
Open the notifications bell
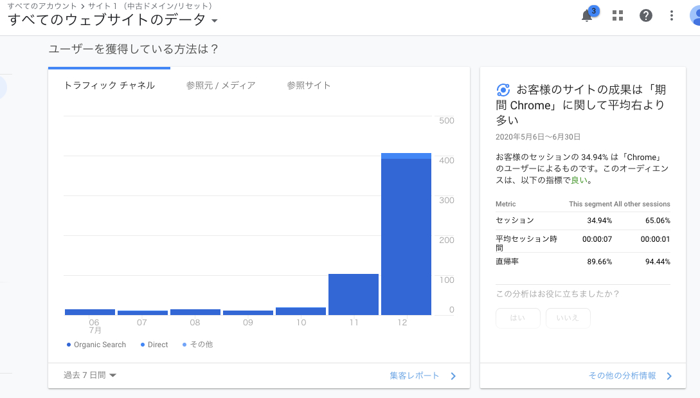[x=586, y=16]
